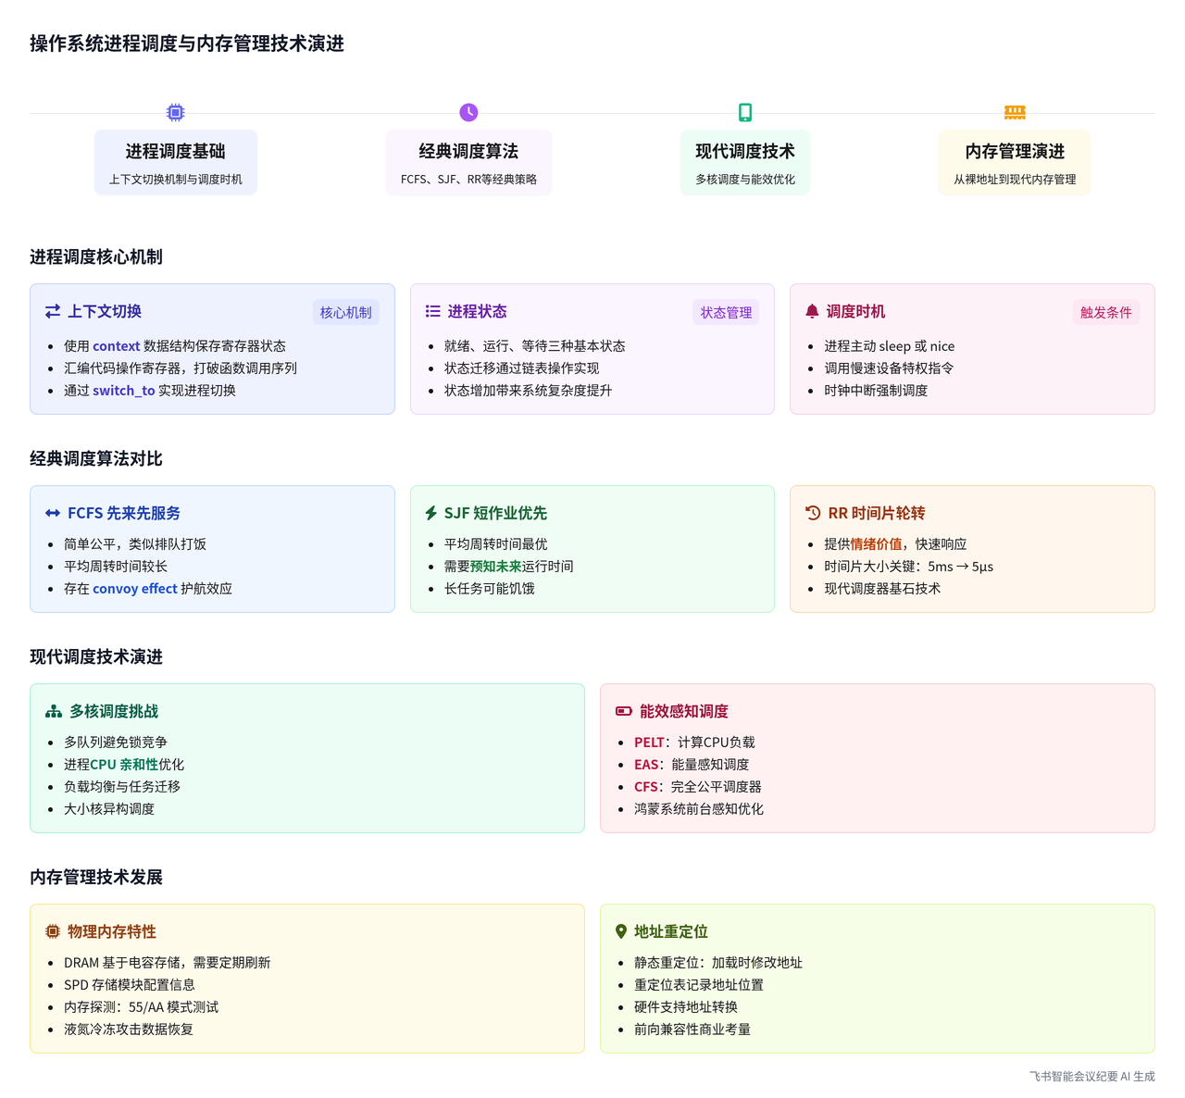The width and height of the screenshot is (1185, 1098).
Task: Click the bell icon beside 调度时机
Action: coord(812,312)
